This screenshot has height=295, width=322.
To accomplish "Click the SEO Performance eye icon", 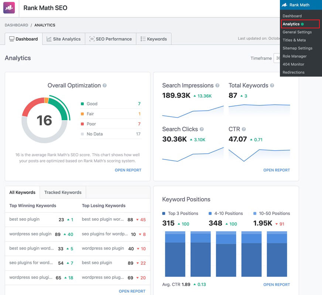I will coord(92,39).
